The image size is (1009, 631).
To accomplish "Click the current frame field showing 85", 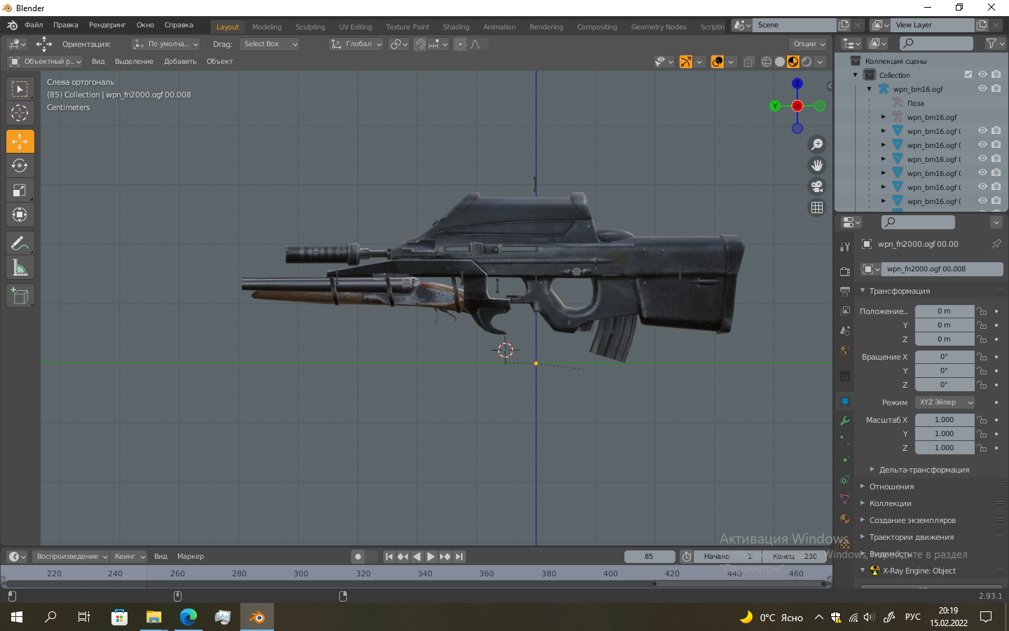I will coord(649,557).
